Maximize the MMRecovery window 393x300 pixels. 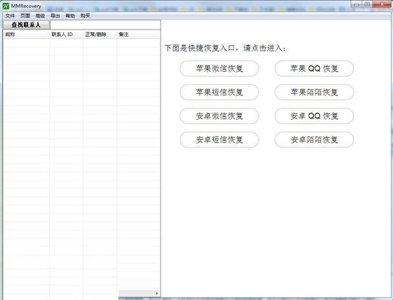pos(367,4)
